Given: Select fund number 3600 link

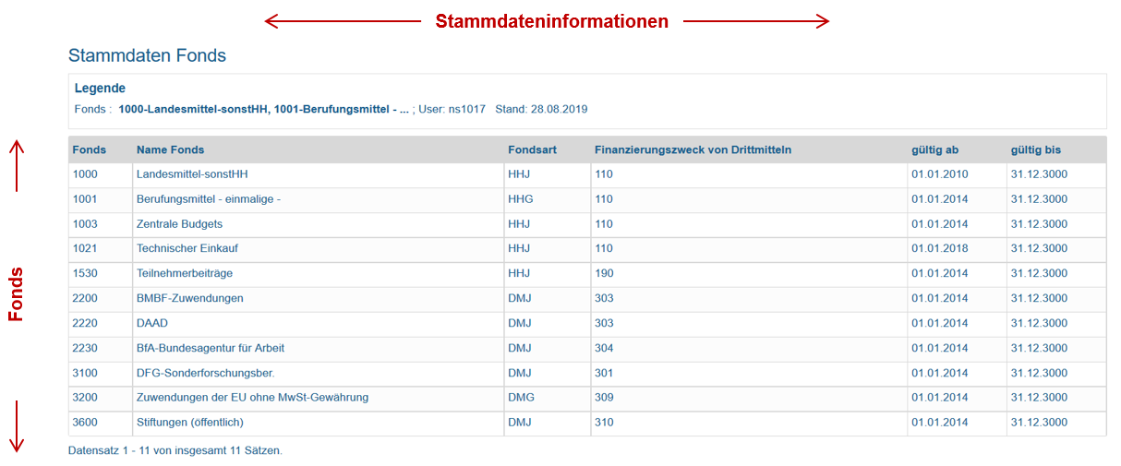Looking at the screenshot, I should (x=85, y=423).
